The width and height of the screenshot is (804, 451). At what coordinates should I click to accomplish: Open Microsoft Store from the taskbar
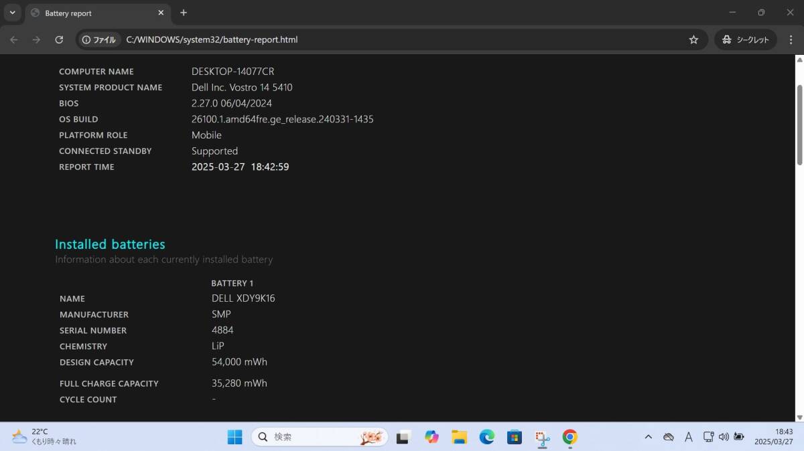click(x=514, y=437)
